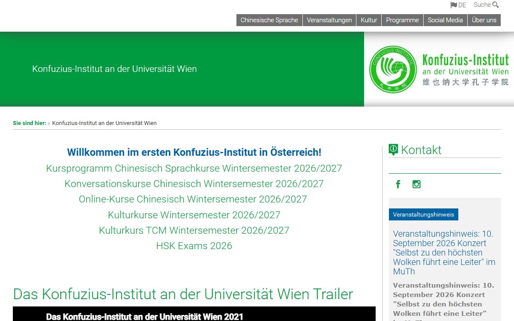This screenshot has height=321, width=514.
Task: Open Kulturkurse Wintersemester 2026/2027 link
Action: pos(194,215)
